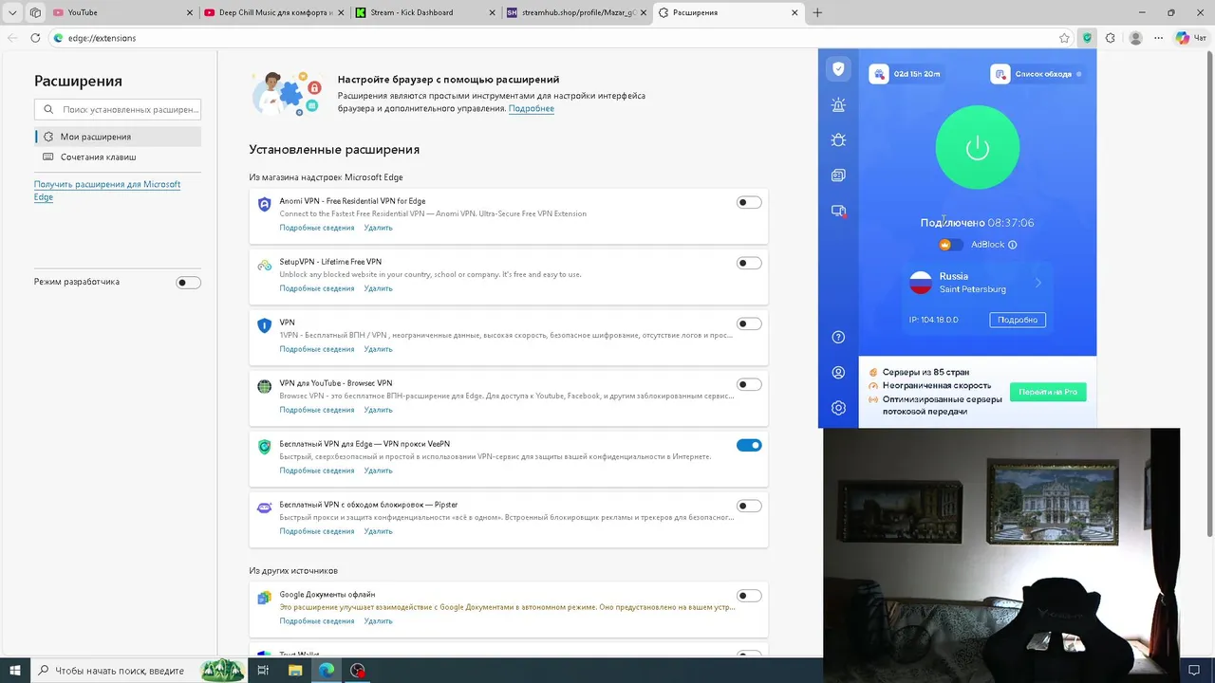Select the VPN shield tab in VeePN sidebar
The height and width of the screenshot is (683, 1215).
pyautogui.click(x=837, y=68)
